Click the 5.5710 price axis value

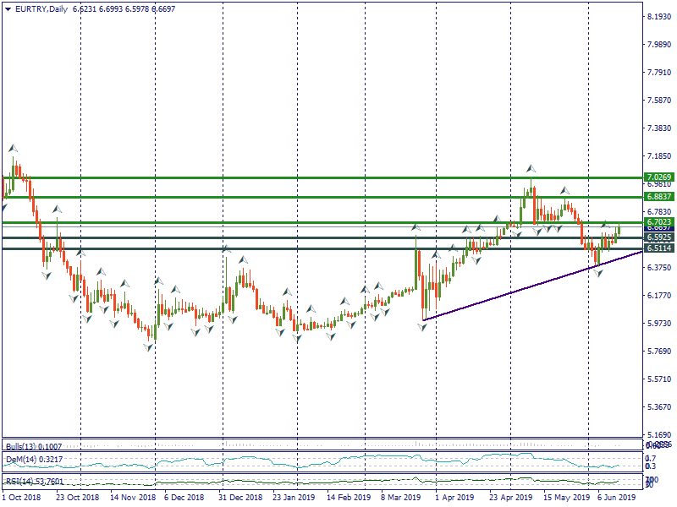658,379
